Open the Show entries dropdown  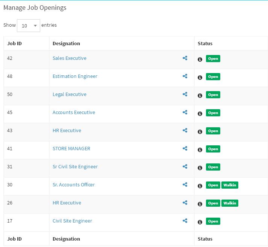click(29, 26)
